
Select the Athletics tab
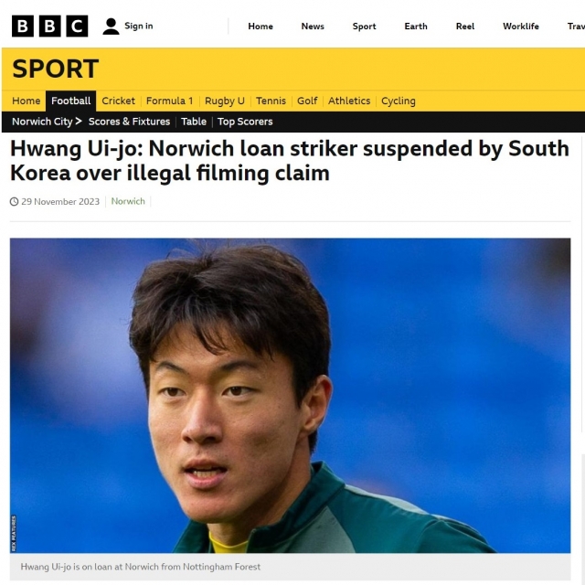click(349, 101)
